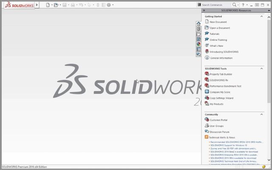Open 'SOLIDWORKS 2015 SP4 is available' news item
The height and width of the screenshot is (170, 272).
pyautogui.click(x=233, y=158)
